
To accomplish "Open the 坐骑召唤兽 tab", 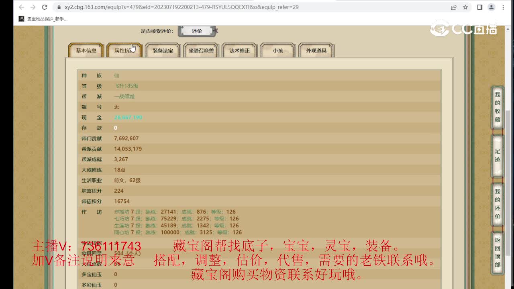I will click(x=201, y=51).
